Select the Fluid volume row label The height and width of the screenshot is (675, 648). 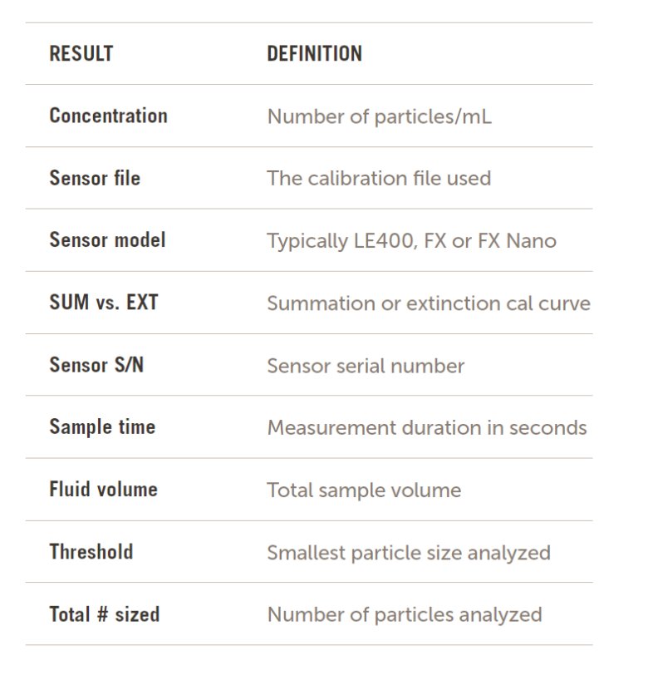tap(103, 490)
